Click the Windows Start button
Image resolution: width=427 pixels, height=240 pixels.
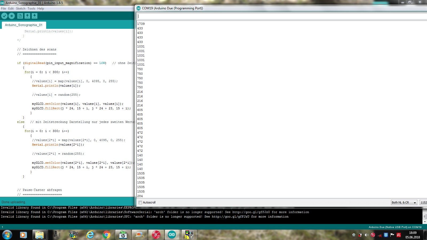coord(7,235)
